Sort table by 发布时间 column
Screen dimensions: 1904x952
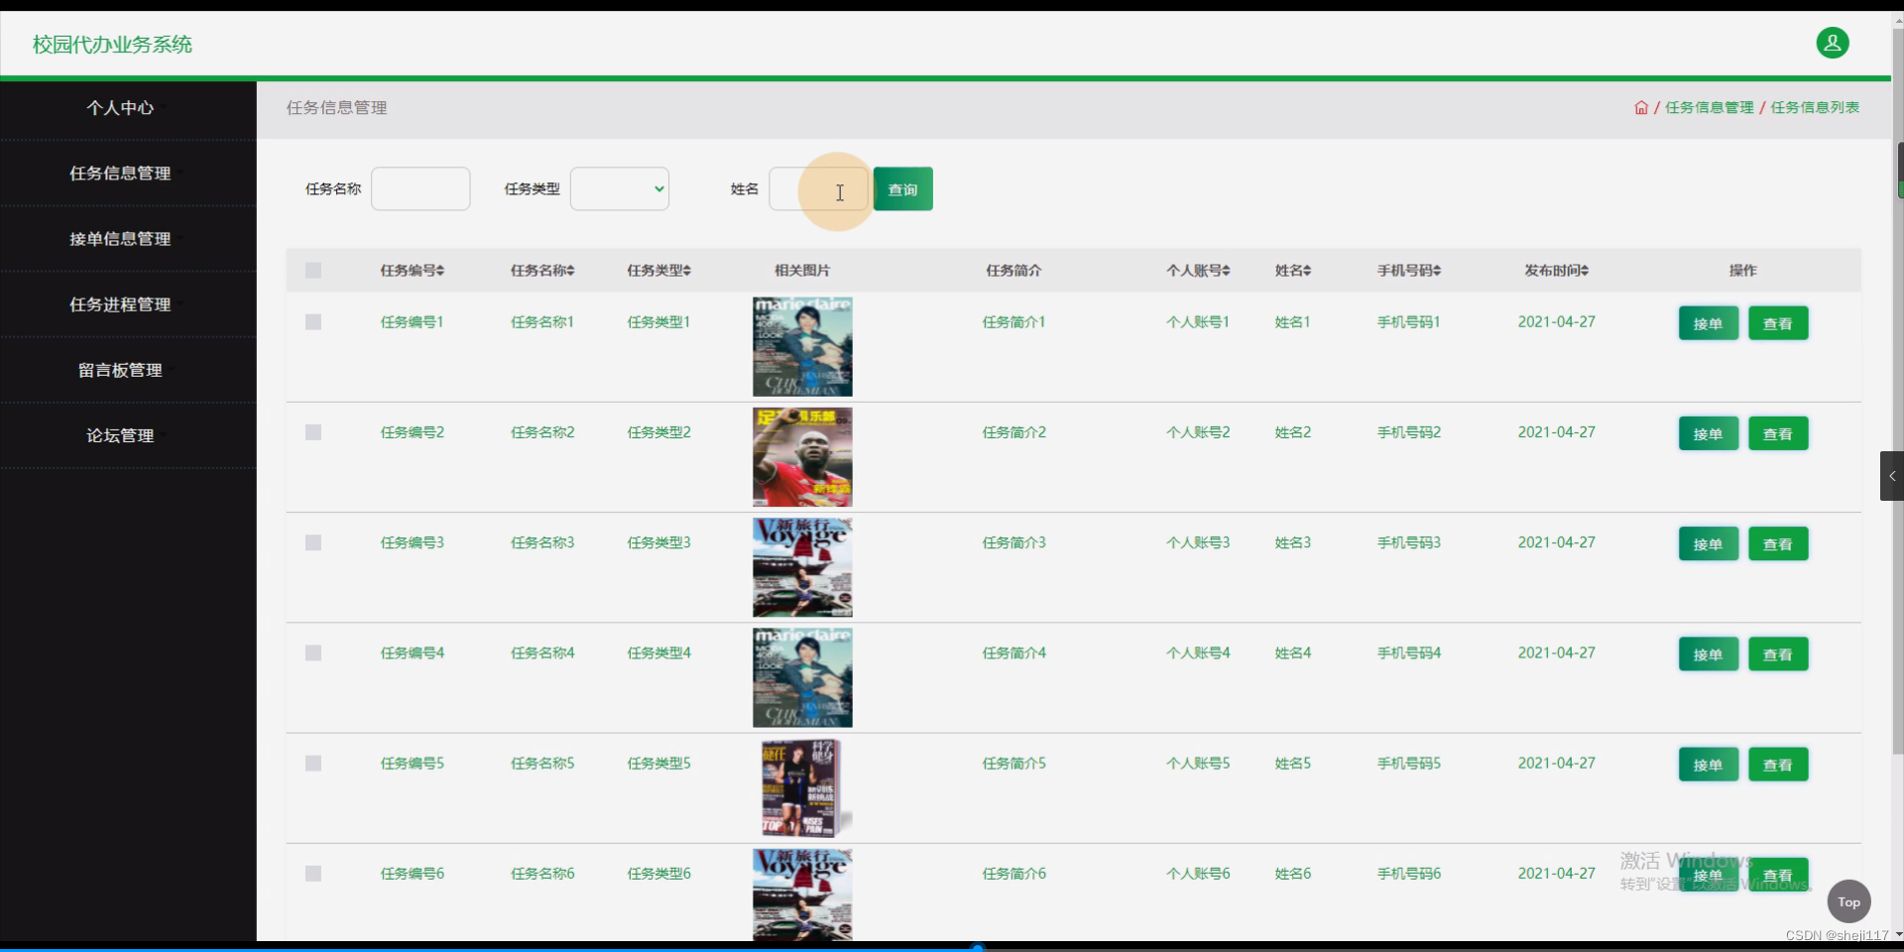coord(1557,270)
